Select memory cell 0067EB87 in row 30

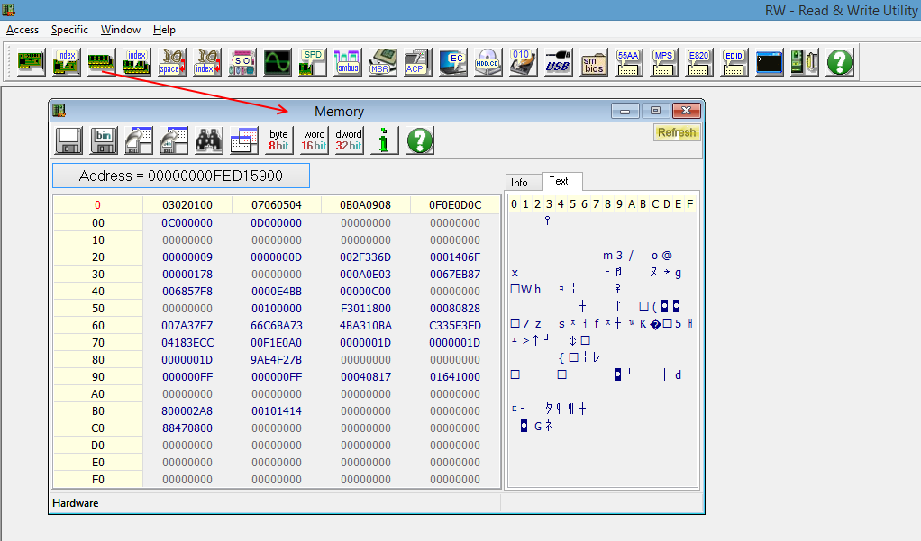(454, 274)
